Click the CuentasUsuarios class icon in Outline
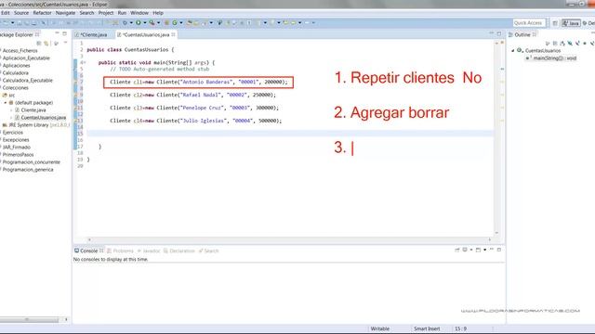Viewport: 595px width, 334px height. point(520,50)
